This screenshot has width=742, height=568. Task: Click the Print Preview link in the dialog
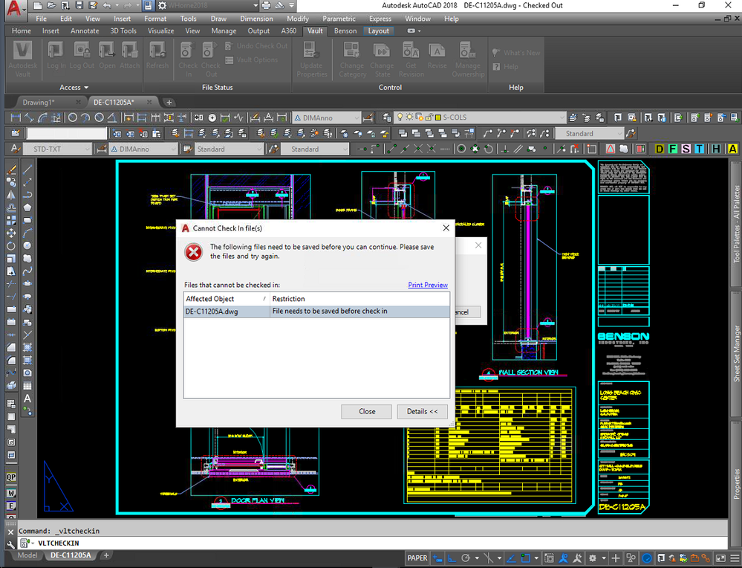[429, 285]
